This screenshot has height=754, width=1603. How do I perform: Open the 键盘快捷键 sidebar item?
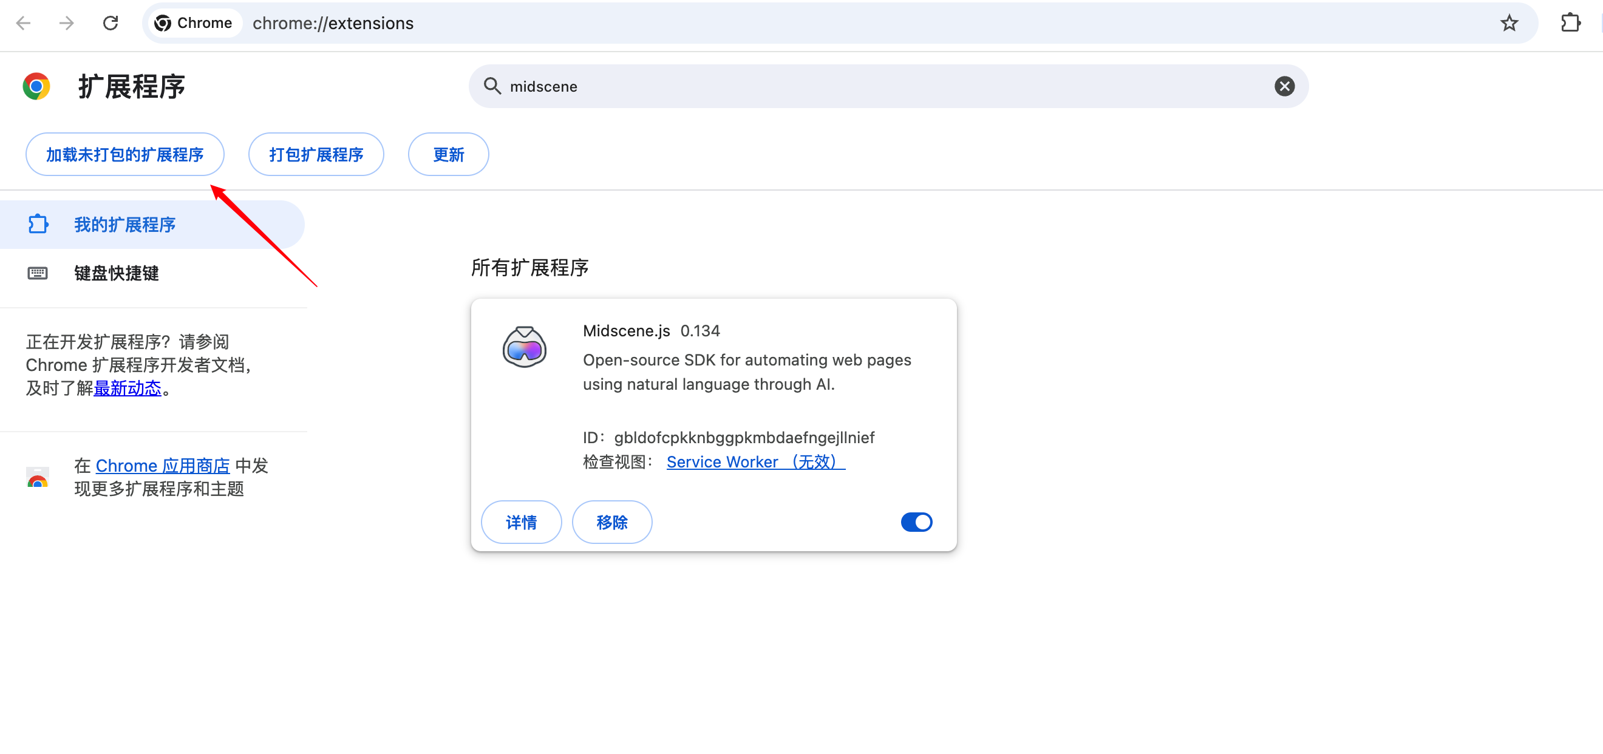click(117, 273)
